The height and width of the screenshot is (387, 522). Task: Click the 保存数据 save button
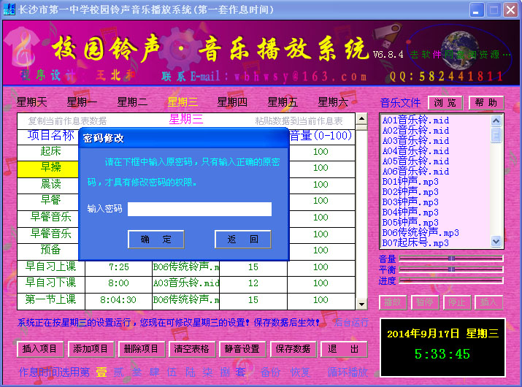[x=293, y=349]
